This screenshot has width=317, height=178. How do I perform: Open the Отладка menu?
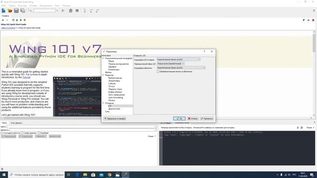(x=33, y=5)
